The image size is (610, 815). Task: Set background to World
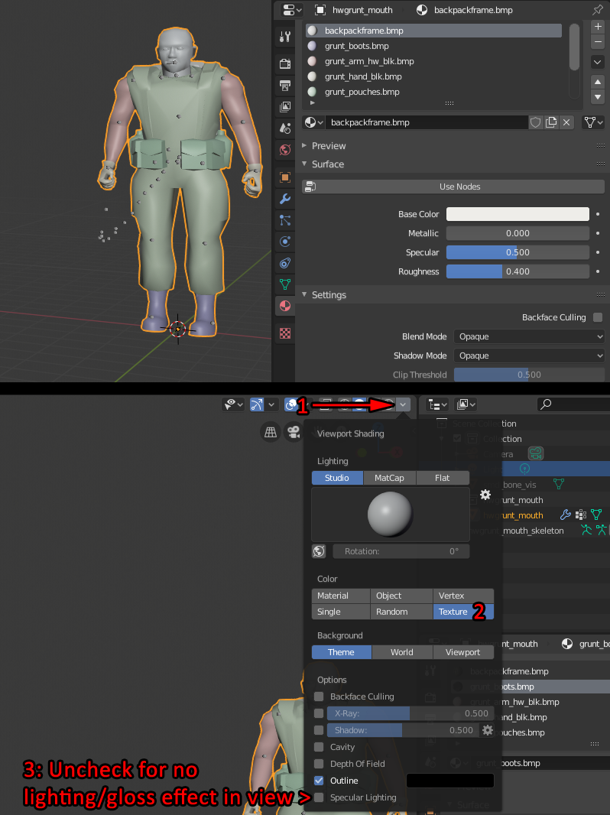pyautogui.click(x=401, y=652)
